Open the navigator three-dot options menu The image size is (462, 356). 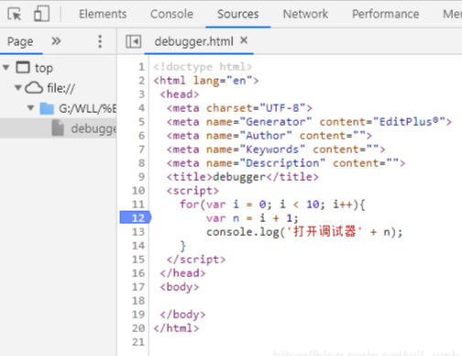click(x=100, y=41)
